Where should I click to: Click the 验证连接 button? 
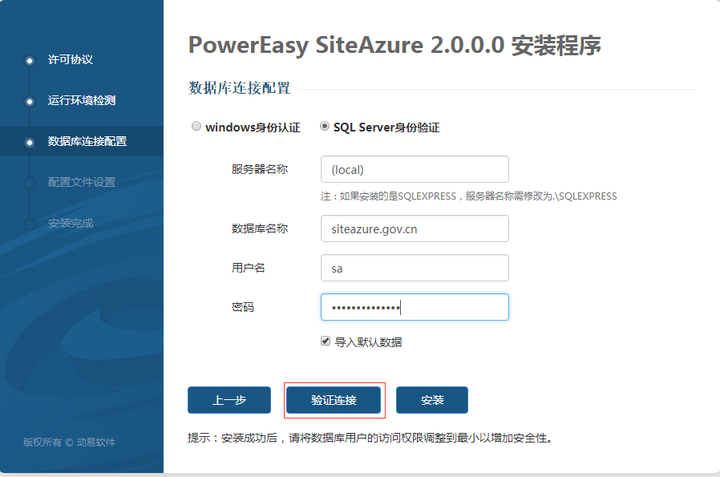coord(334,400)
